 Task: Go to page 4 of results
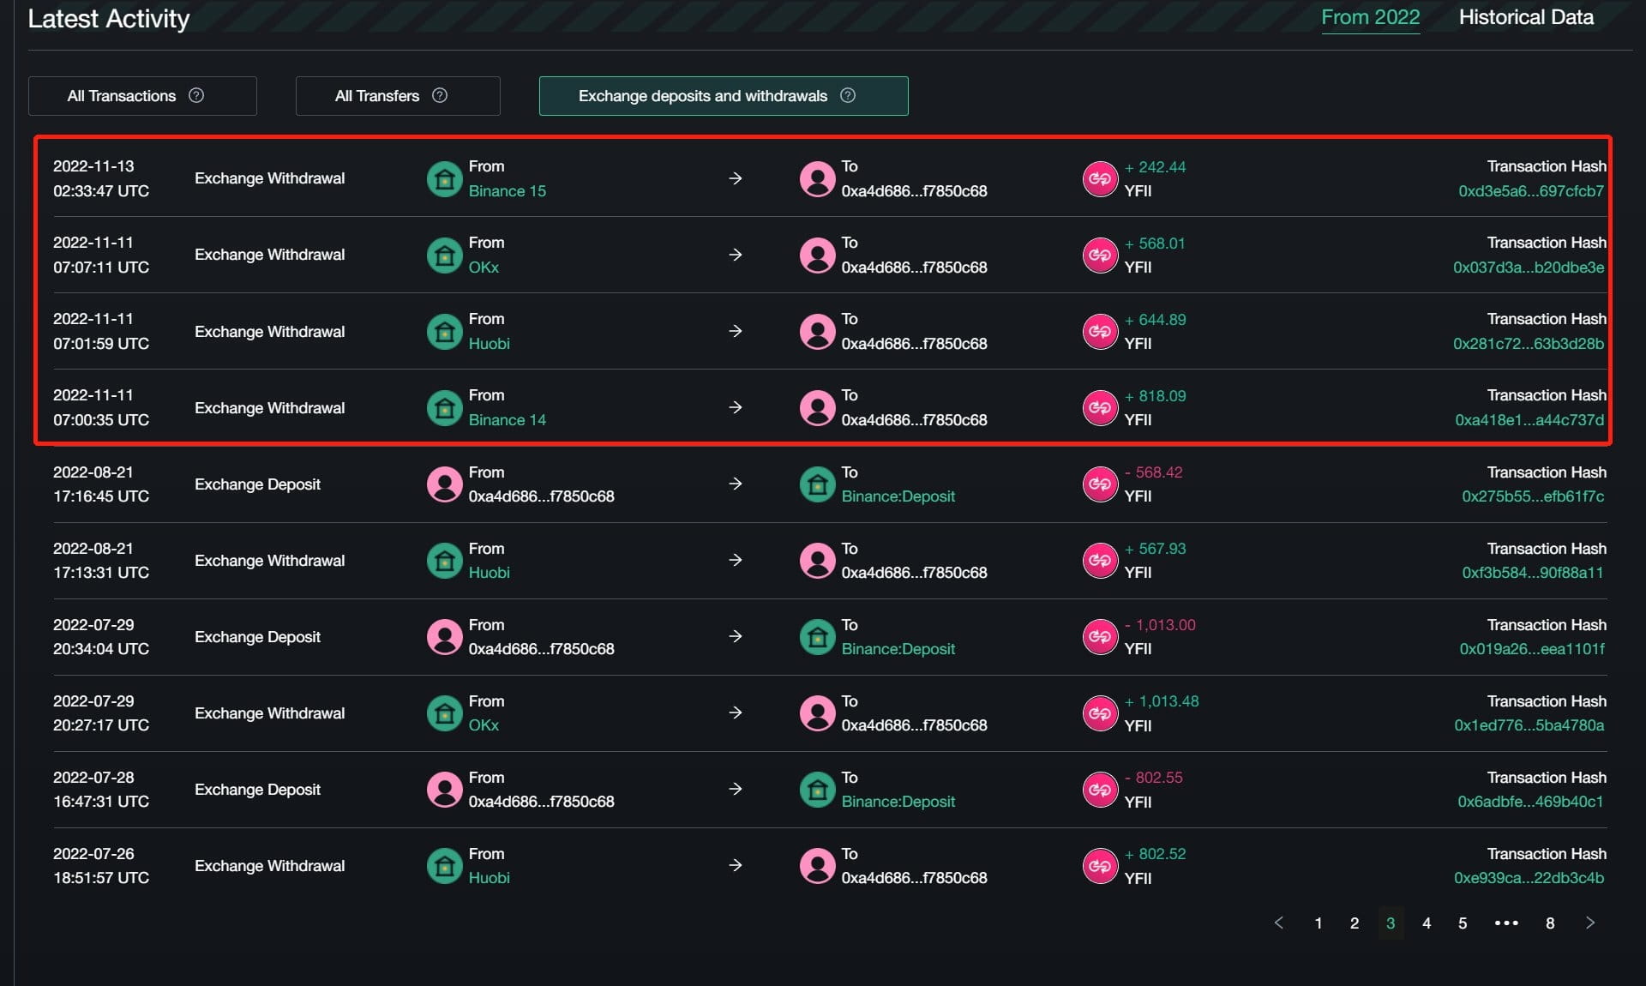(1427, 923)
